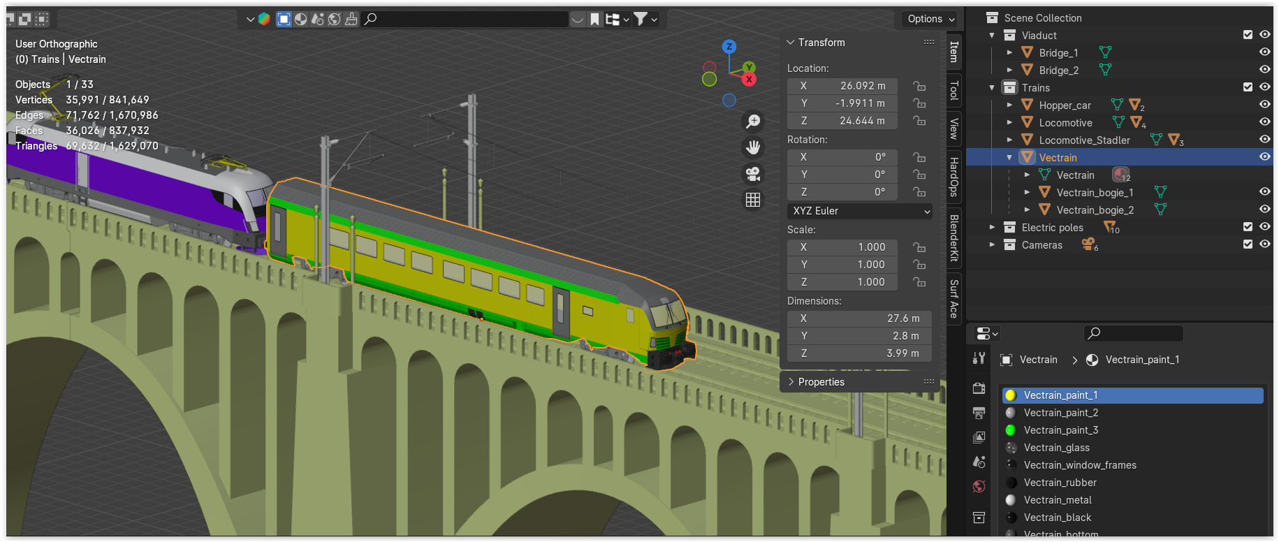
Task: Click the zoom magnifier viewport gizmo
Action: pyautogui.click(x=753, y=122)
